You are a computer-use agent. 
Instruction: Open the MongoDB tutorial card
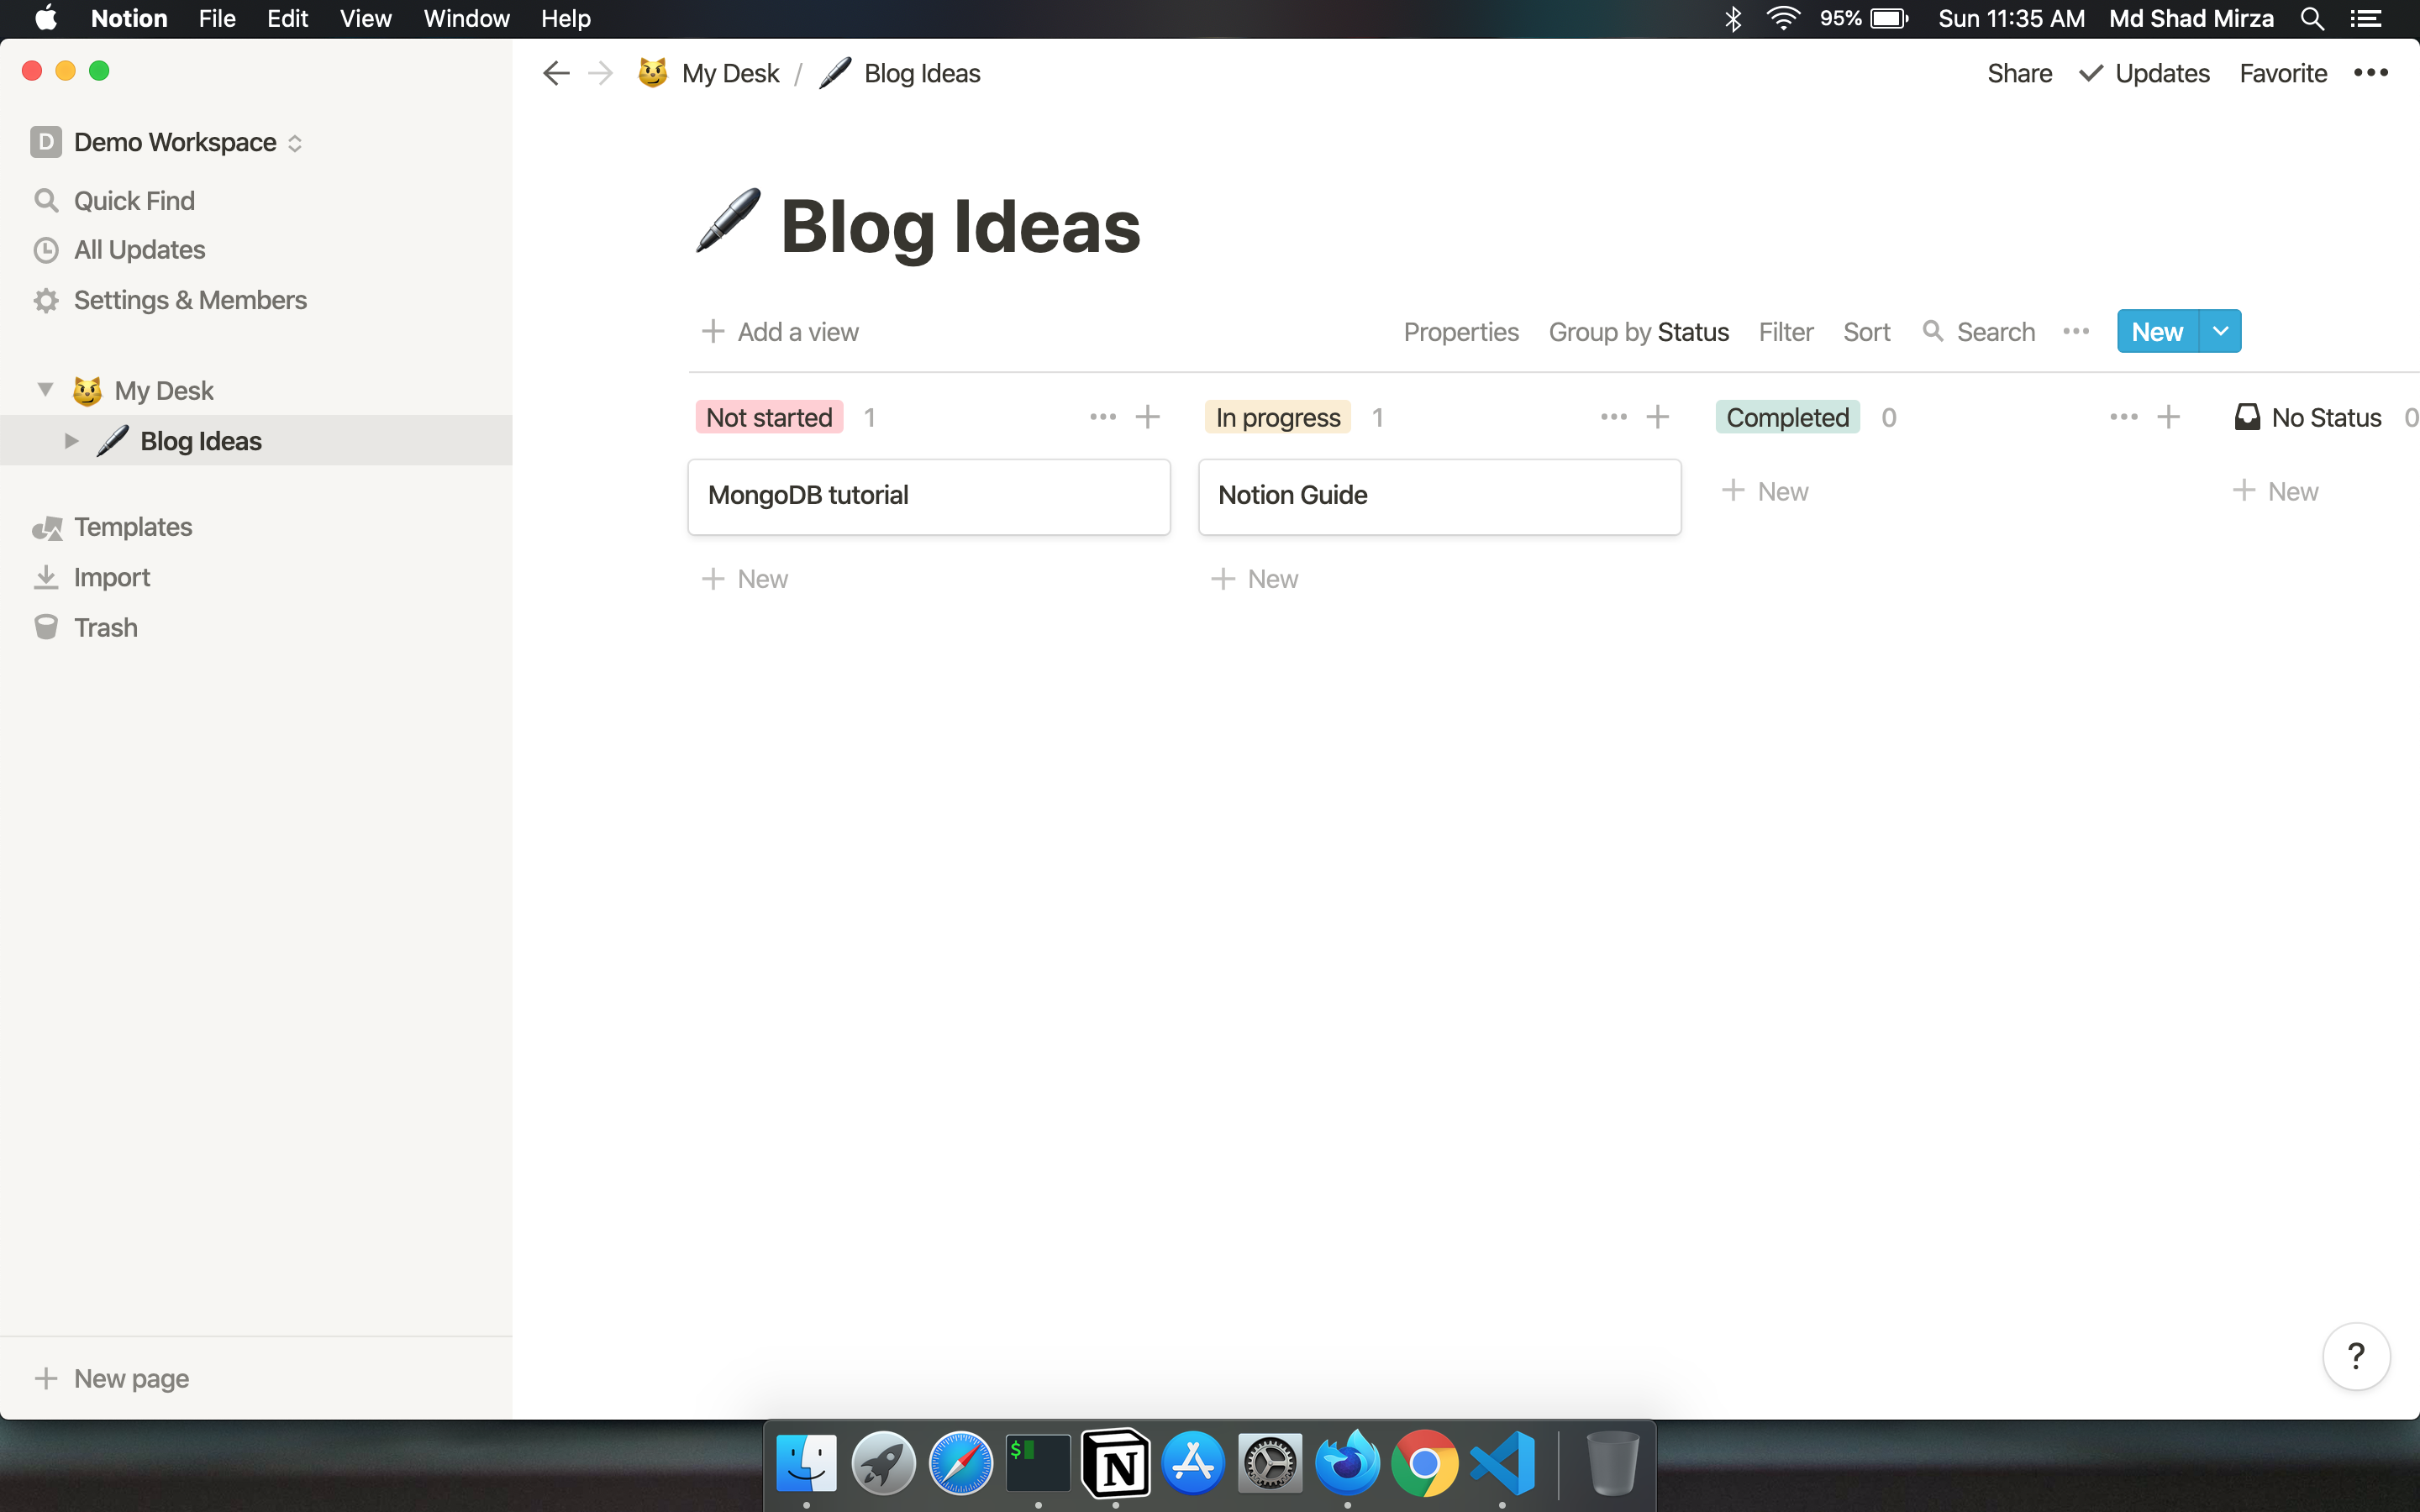pyautogui.click(x=928, y=496)
